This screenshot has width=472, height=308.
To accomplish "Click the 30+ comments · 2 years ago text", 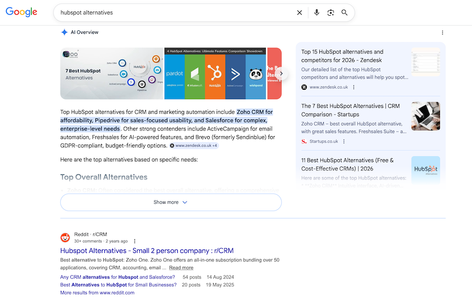I will coord(101,241).
